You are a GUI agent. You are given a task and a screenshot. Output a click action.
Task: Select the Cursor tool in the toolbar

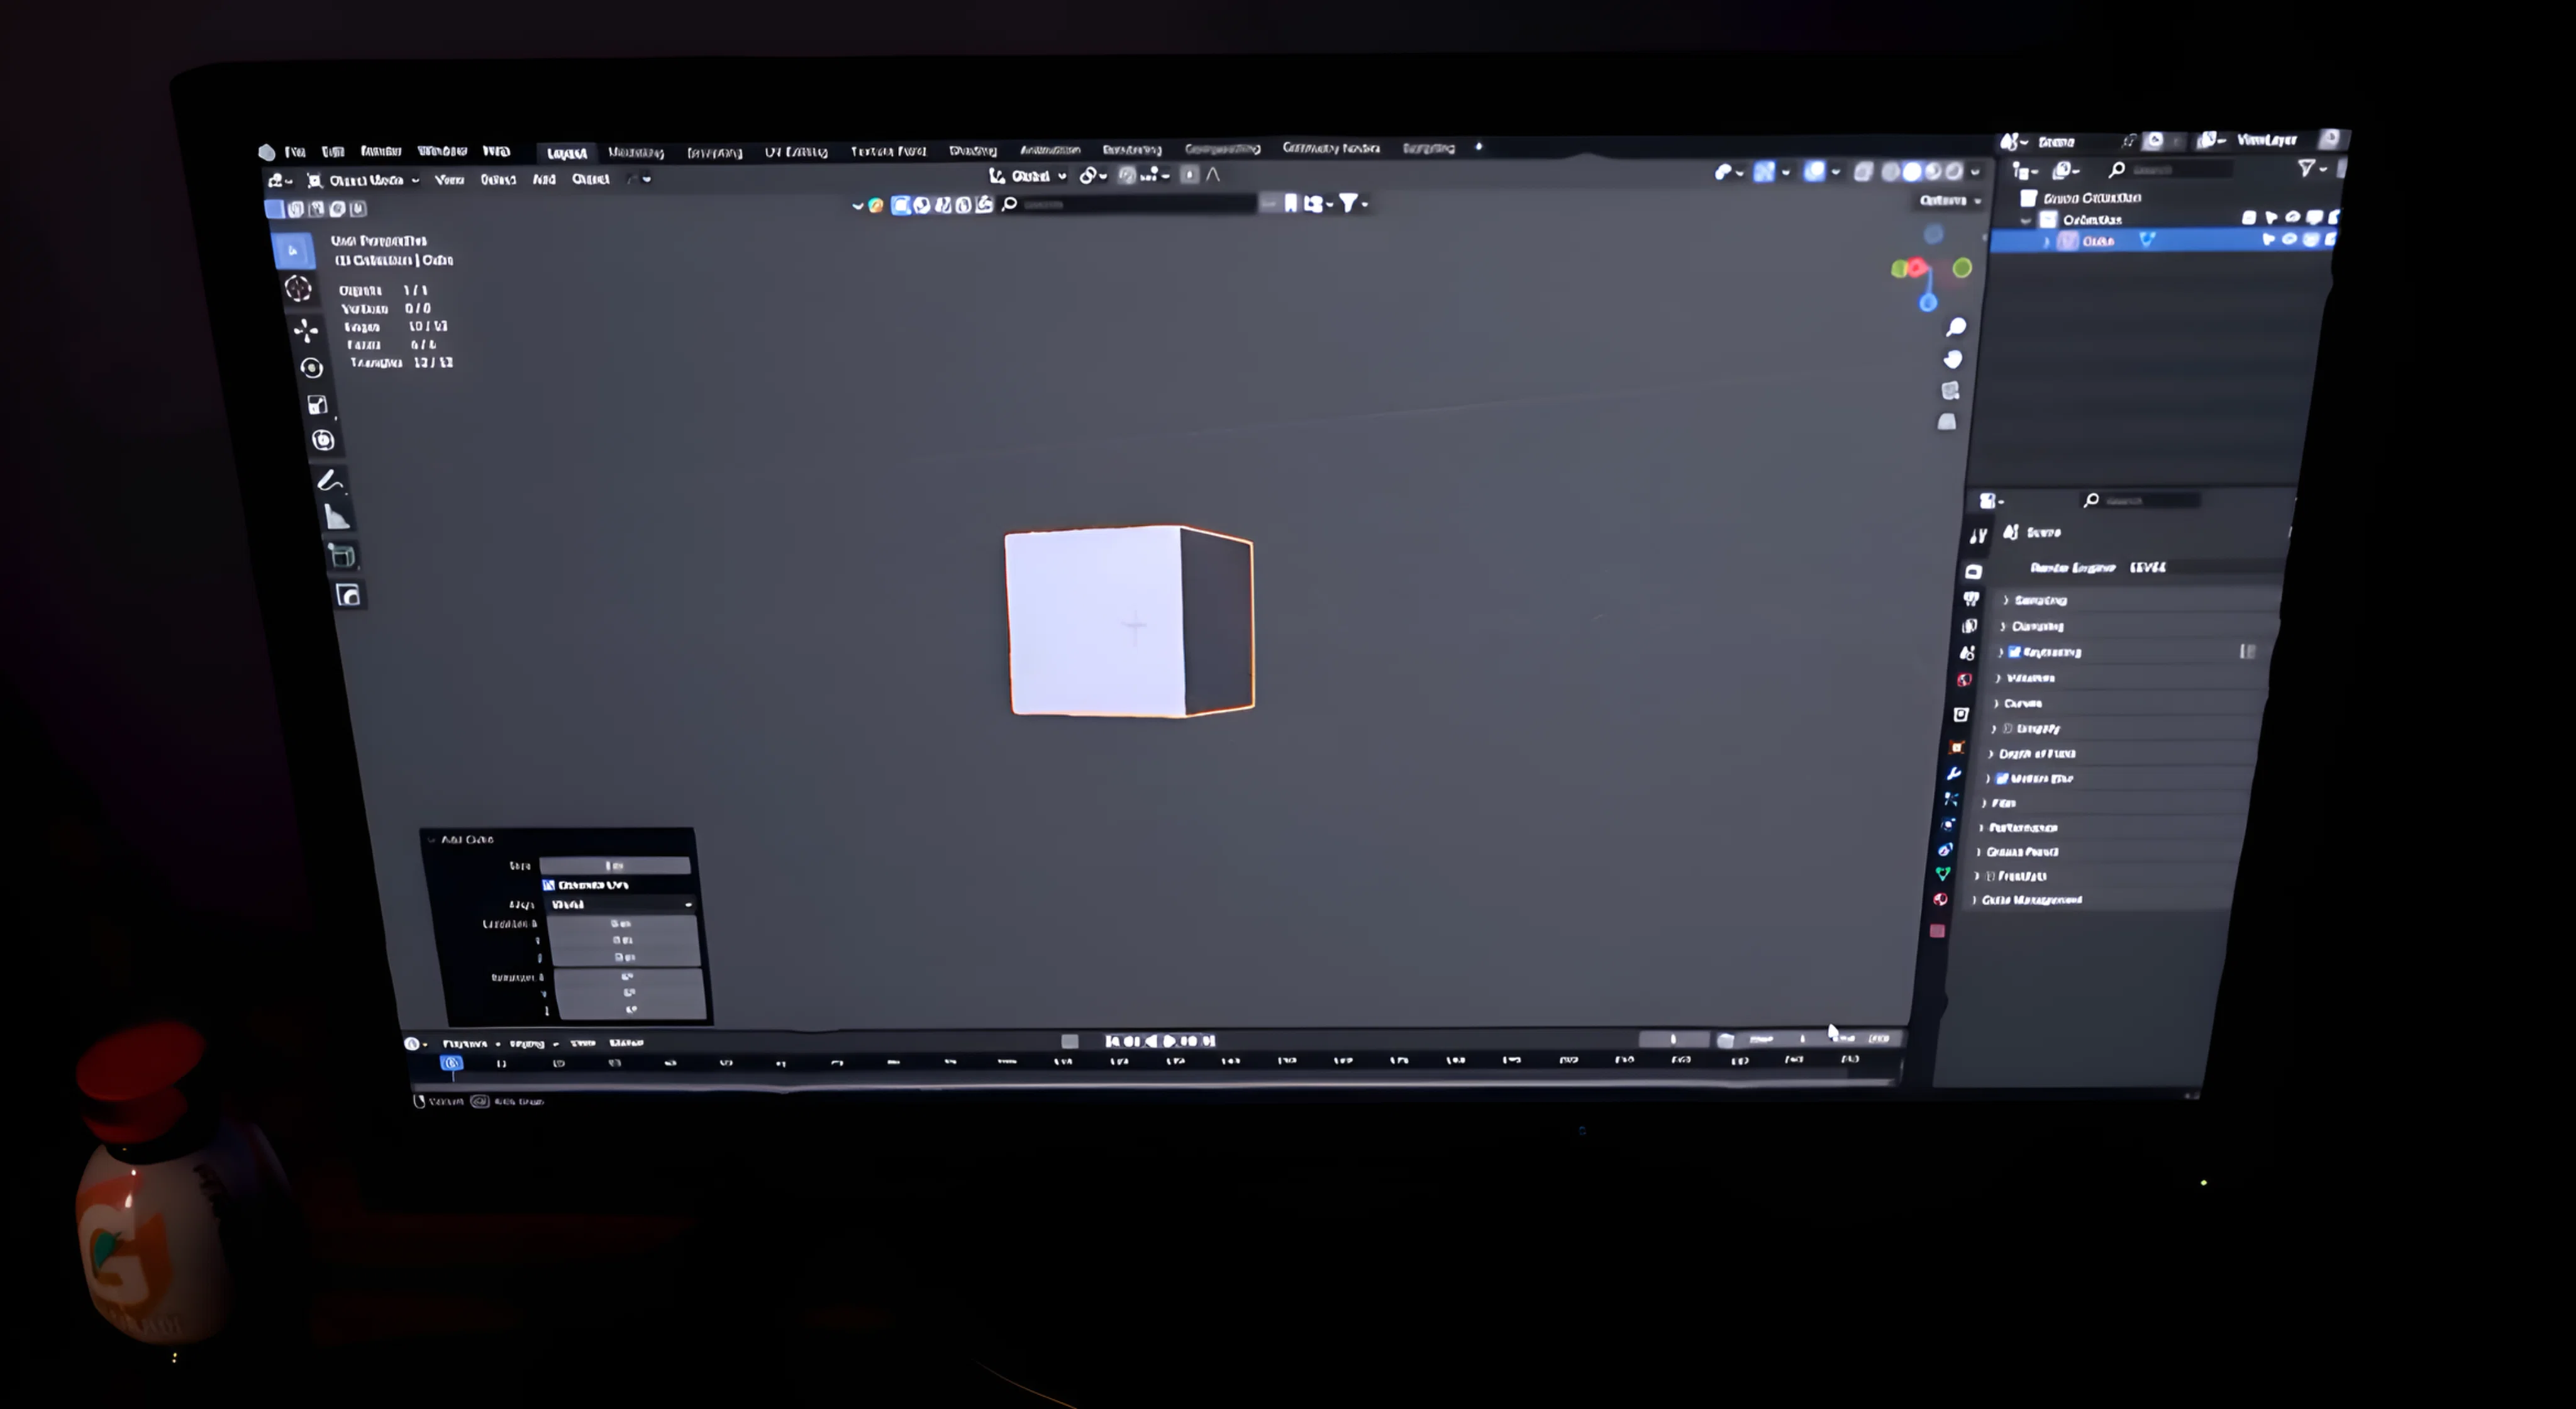pos(298,288)
